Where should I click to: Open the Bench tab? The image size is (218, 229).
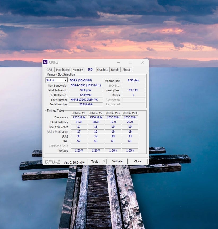tap(115, 70)
